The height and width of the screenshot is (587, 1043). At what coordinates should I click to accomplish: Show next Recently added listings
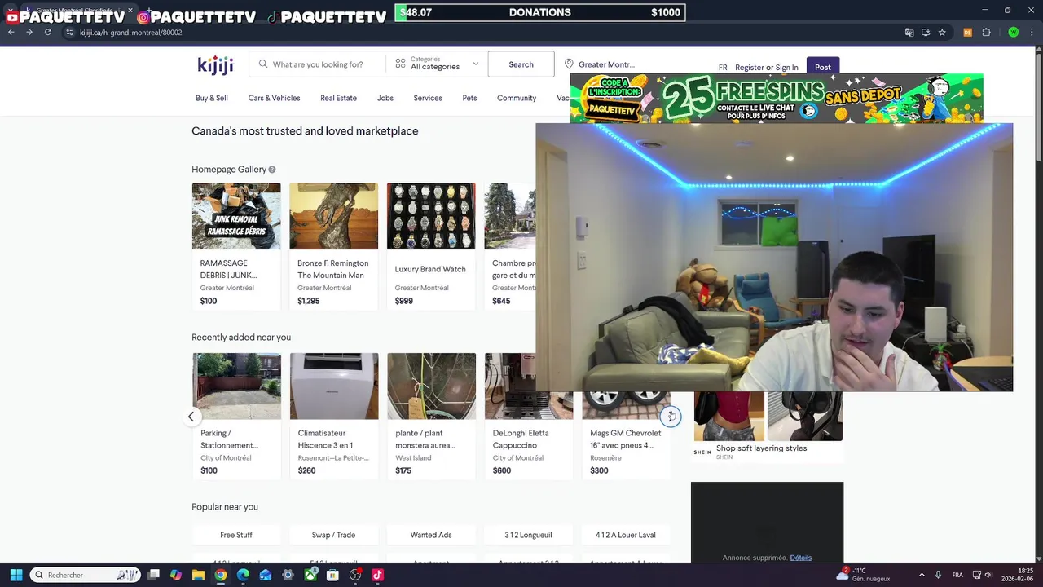pos(671,417)
